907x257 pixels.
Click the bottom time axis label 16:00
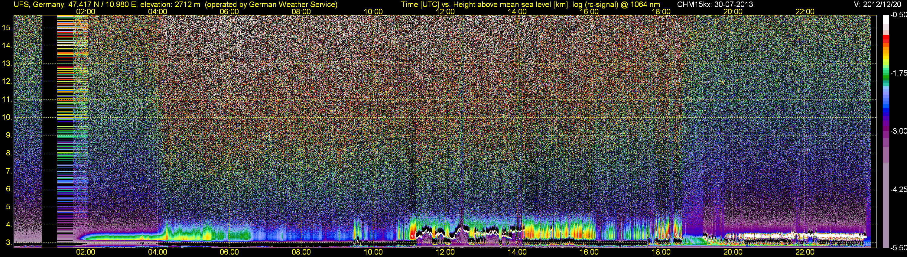pyautogui.click(x=589, y=252)
